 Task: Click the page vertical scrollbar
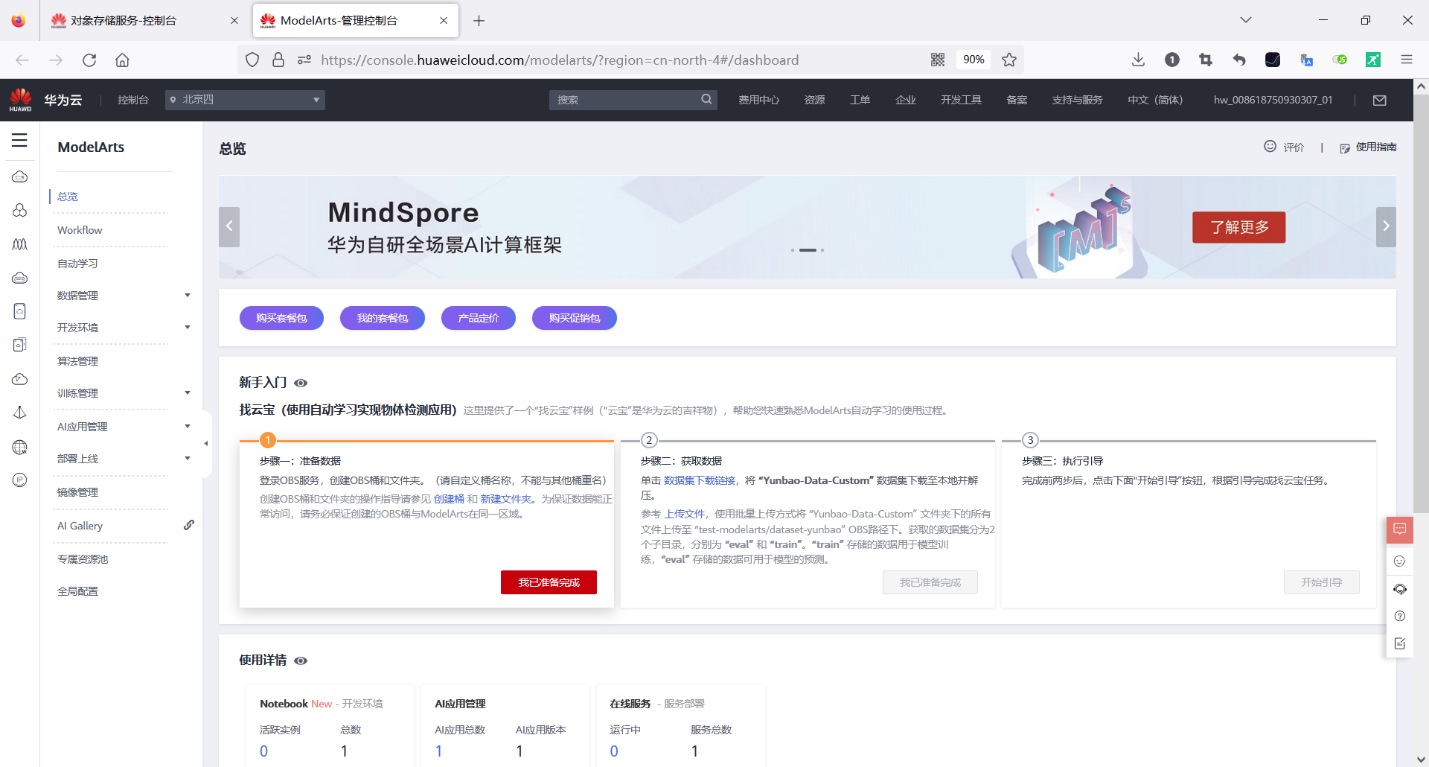click(1421, 303)
